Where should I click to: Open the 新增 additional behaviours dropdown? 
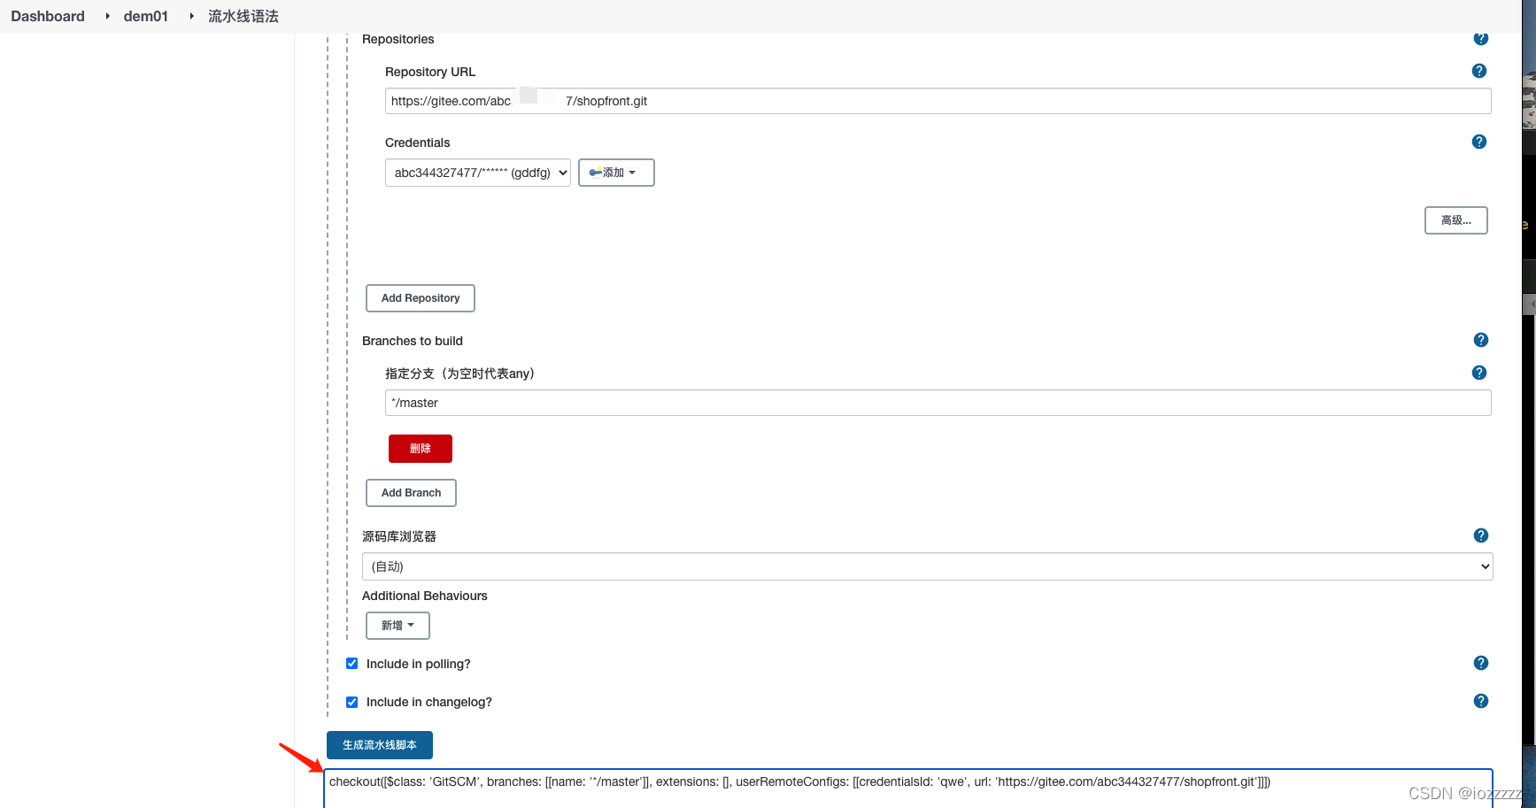[x=398, y=626]
